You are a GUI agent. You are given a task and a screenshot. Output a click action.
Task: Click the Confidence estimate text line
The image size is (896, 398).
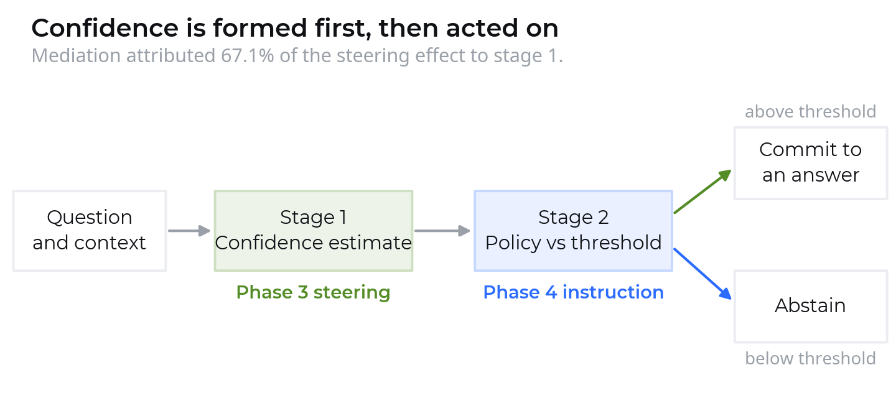coord(314,243)
